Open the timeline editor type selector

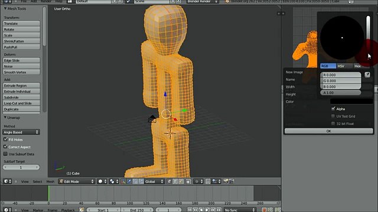coord(7,210)
